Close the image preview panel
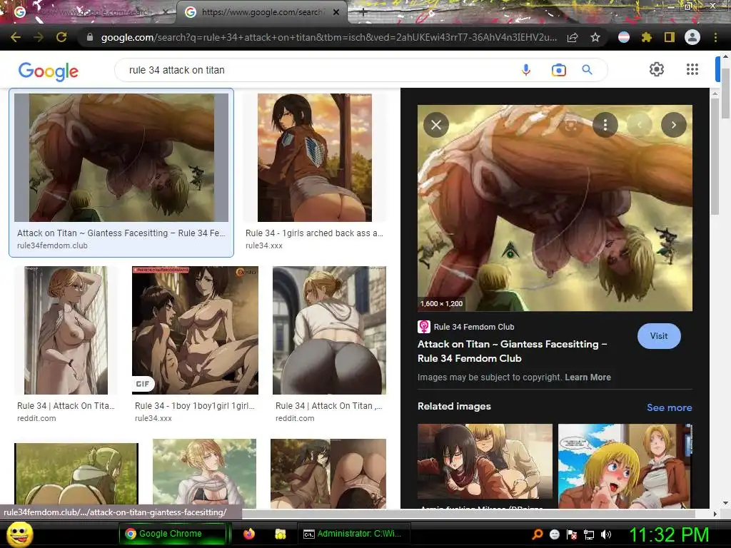The image size is (731, 548). (x=436, y=125)
